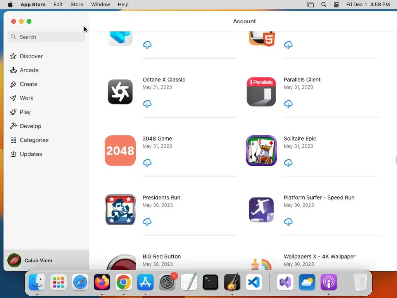Launch Google Chrome from the Dock
The image size is (397, 298).
124,282
